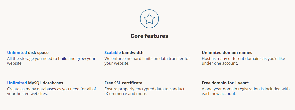The image size is (295, 110).
Task: Click the Core features heading
Action: [x=149, y=36]
